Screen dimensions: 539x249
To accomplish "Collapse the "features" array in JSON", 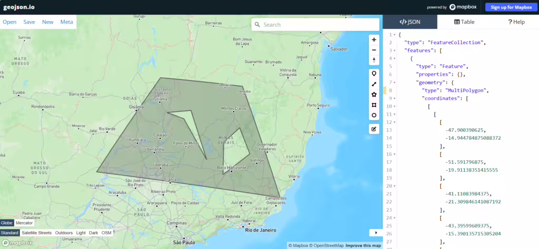I will tap(394, 50).
